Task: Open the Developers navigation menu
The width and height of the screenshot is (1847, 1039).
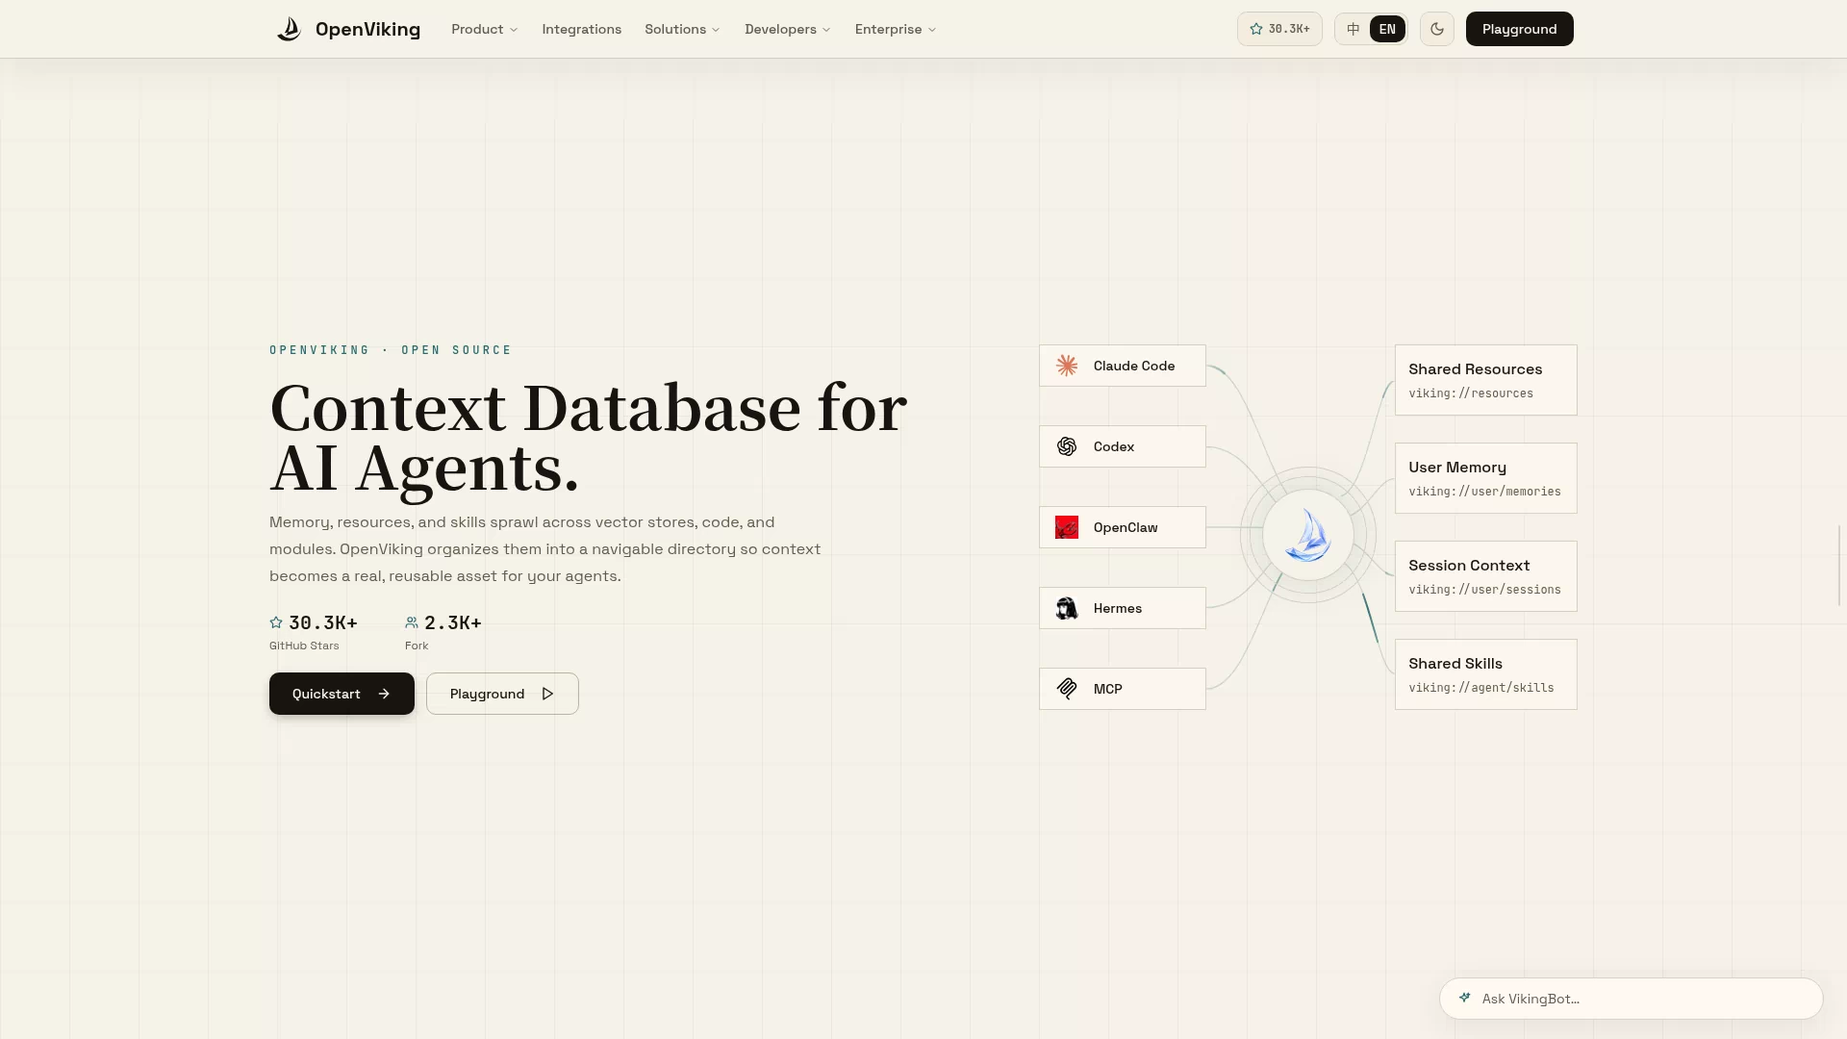Action: pos(788,29)
